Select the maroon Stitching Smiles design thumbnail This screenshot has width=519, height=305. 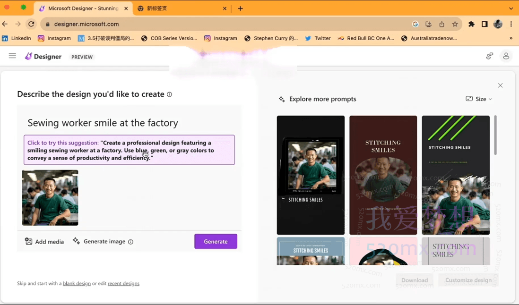tap(383, 175)
